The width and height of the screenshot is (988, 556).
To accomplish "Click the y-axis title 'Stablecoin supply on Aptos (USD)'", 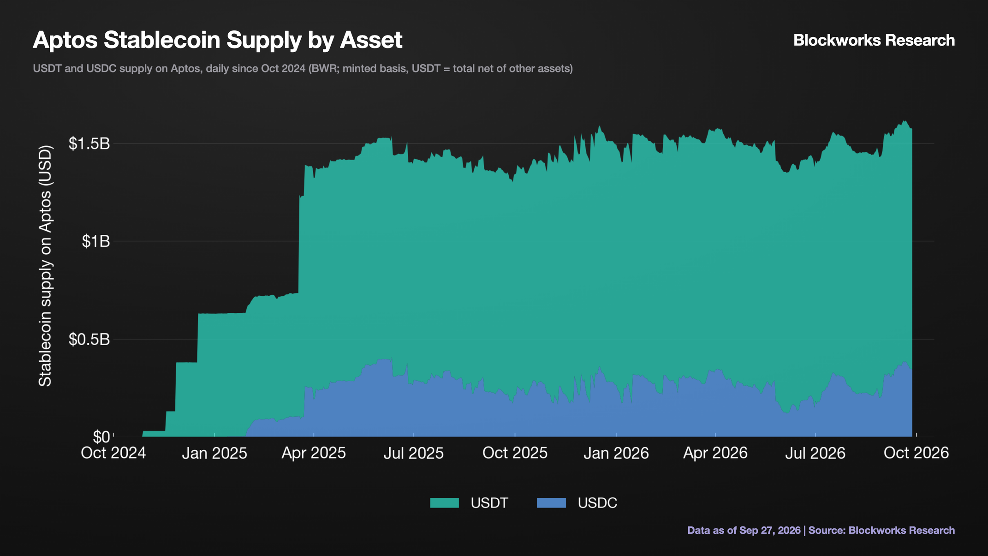I will [46, 266].
